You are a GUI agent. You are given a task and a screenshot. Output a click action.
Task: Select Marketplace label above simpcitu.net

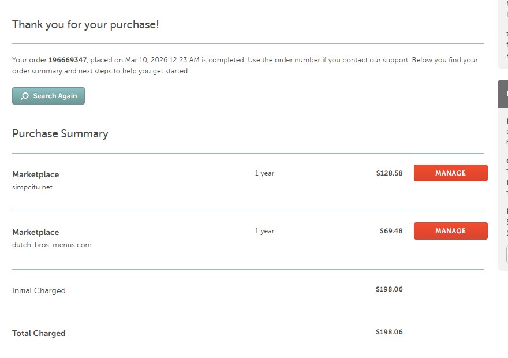point(36,174)
